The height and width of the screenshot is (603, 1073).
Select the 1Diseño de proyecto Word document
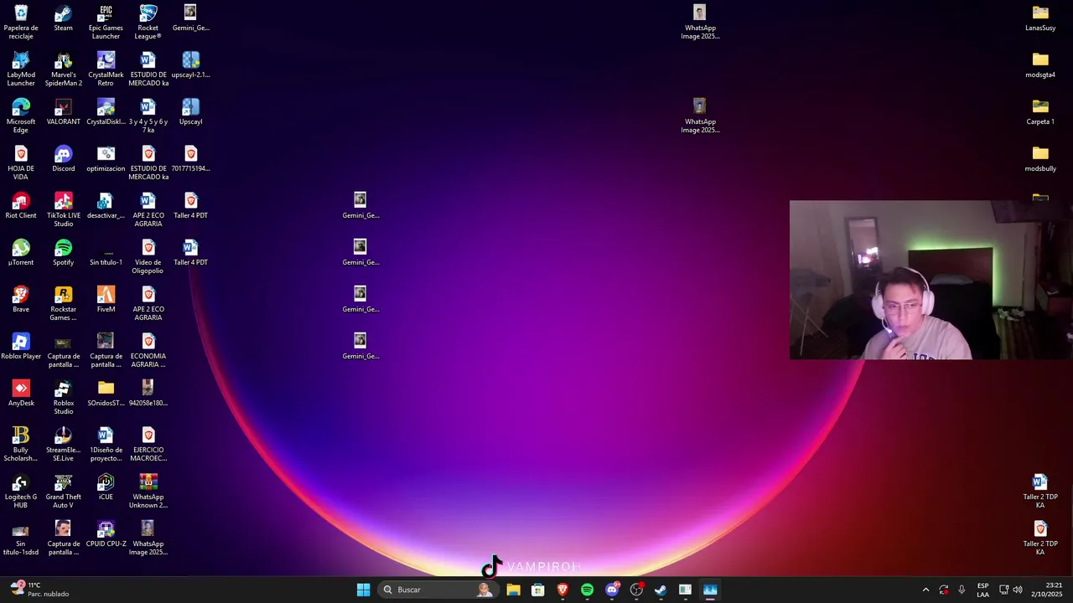106,445
